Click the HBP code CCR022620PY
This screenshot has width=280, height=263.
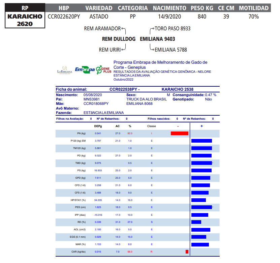pyautogui.click(x=64, y=17)
